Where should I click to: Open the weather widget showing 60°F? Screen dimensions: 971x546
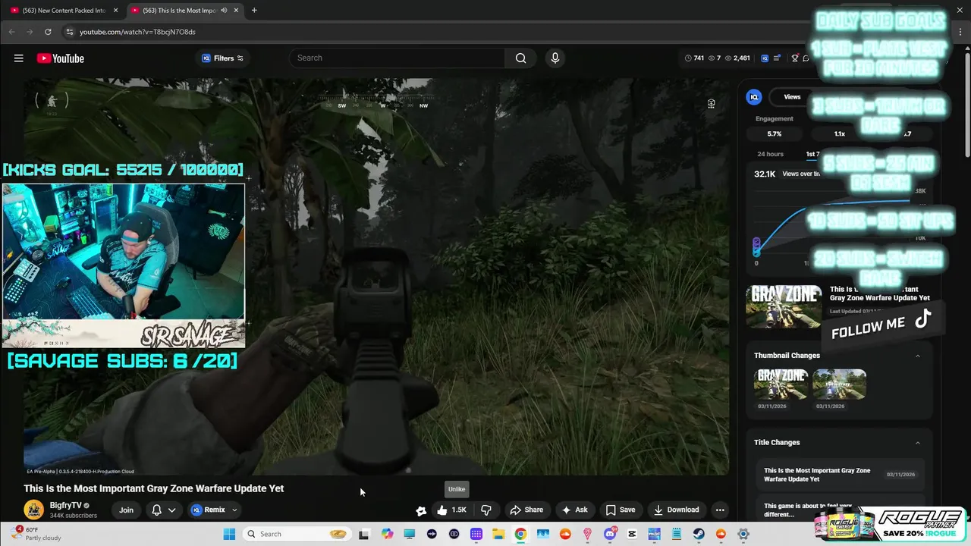coord(36,534)
